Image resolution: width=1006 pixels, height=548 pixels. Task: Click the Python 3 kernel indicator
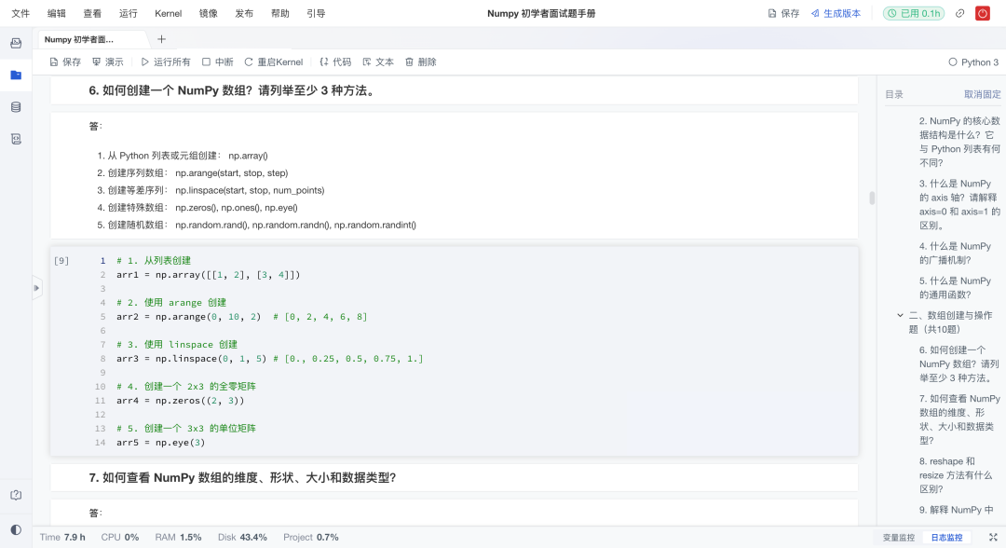tap(973, 62)
